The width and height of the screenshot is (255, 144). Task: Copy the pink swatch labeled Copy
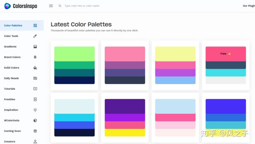[226, 54]
